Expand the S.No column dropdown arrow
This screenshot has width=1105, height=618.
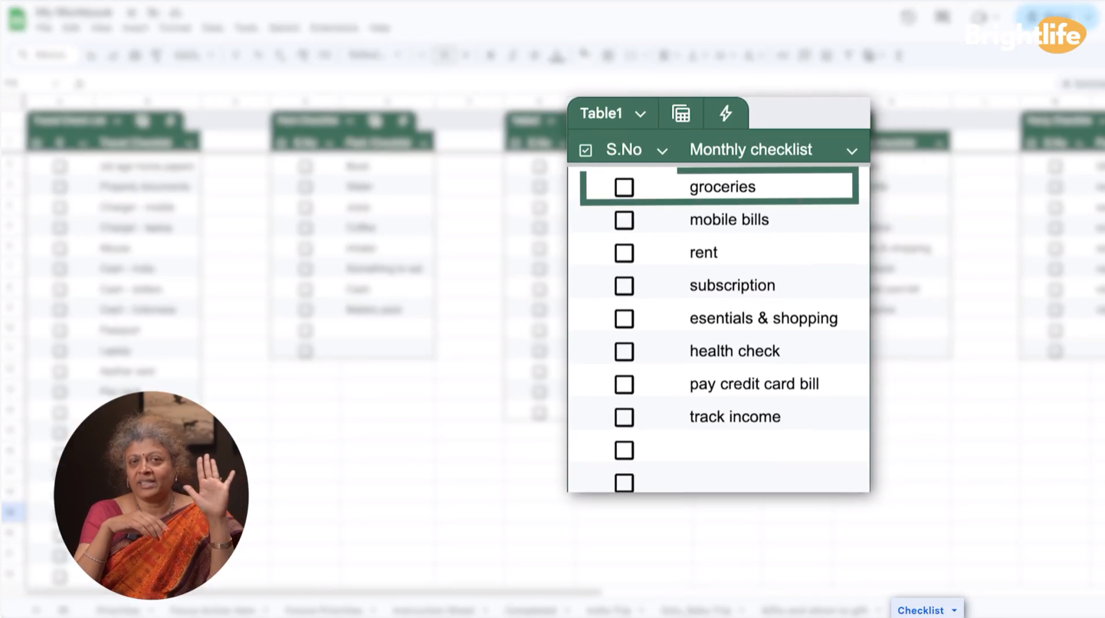click(662, 151)
